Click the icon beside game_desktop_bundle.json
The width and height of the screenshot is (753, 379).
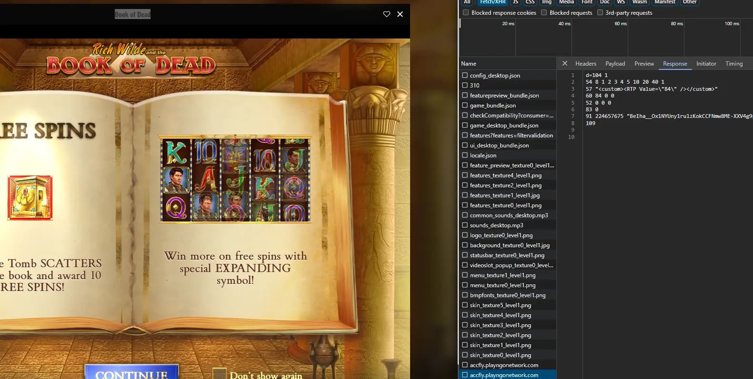pyautogui.click(x=465, y=125)
